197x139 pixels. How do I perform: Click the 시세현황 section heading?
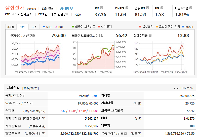coord(13,88)
